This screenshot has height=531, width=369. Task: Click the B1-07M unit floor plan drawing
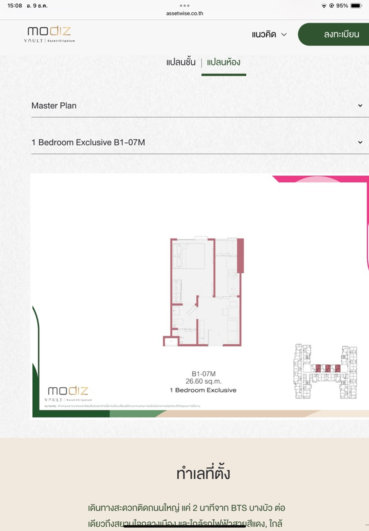tap(203, 292)
